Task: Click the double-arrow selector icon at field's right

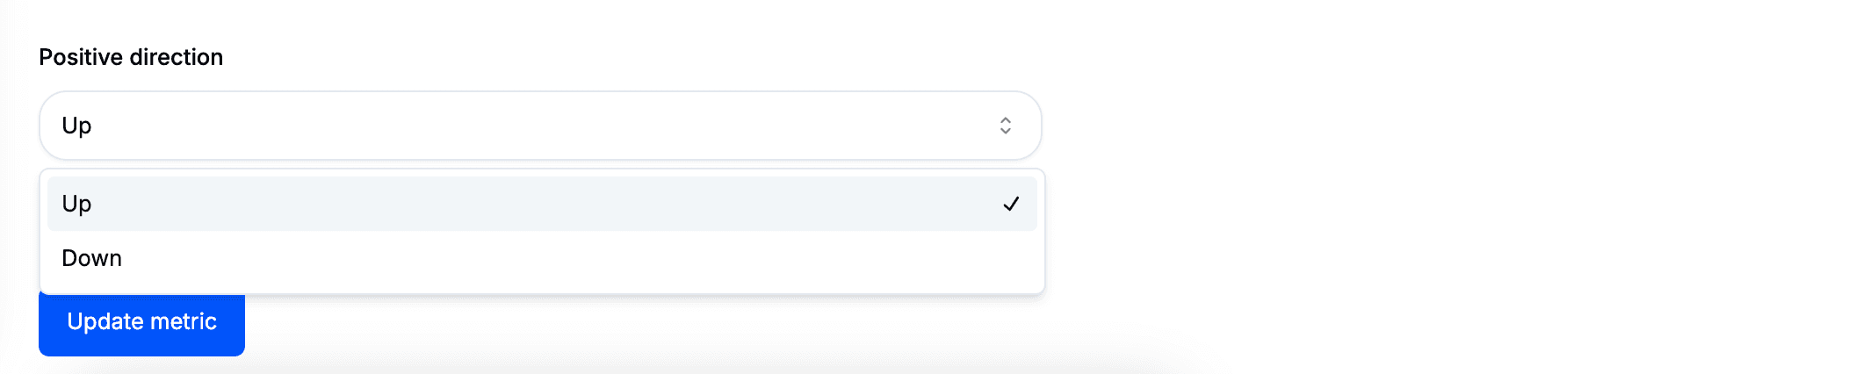Action: click(1005, 126)
